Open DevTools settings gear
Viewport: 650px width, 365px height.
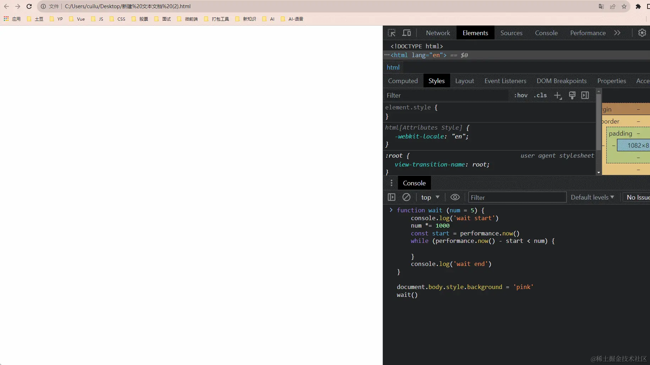click(642, 33)
